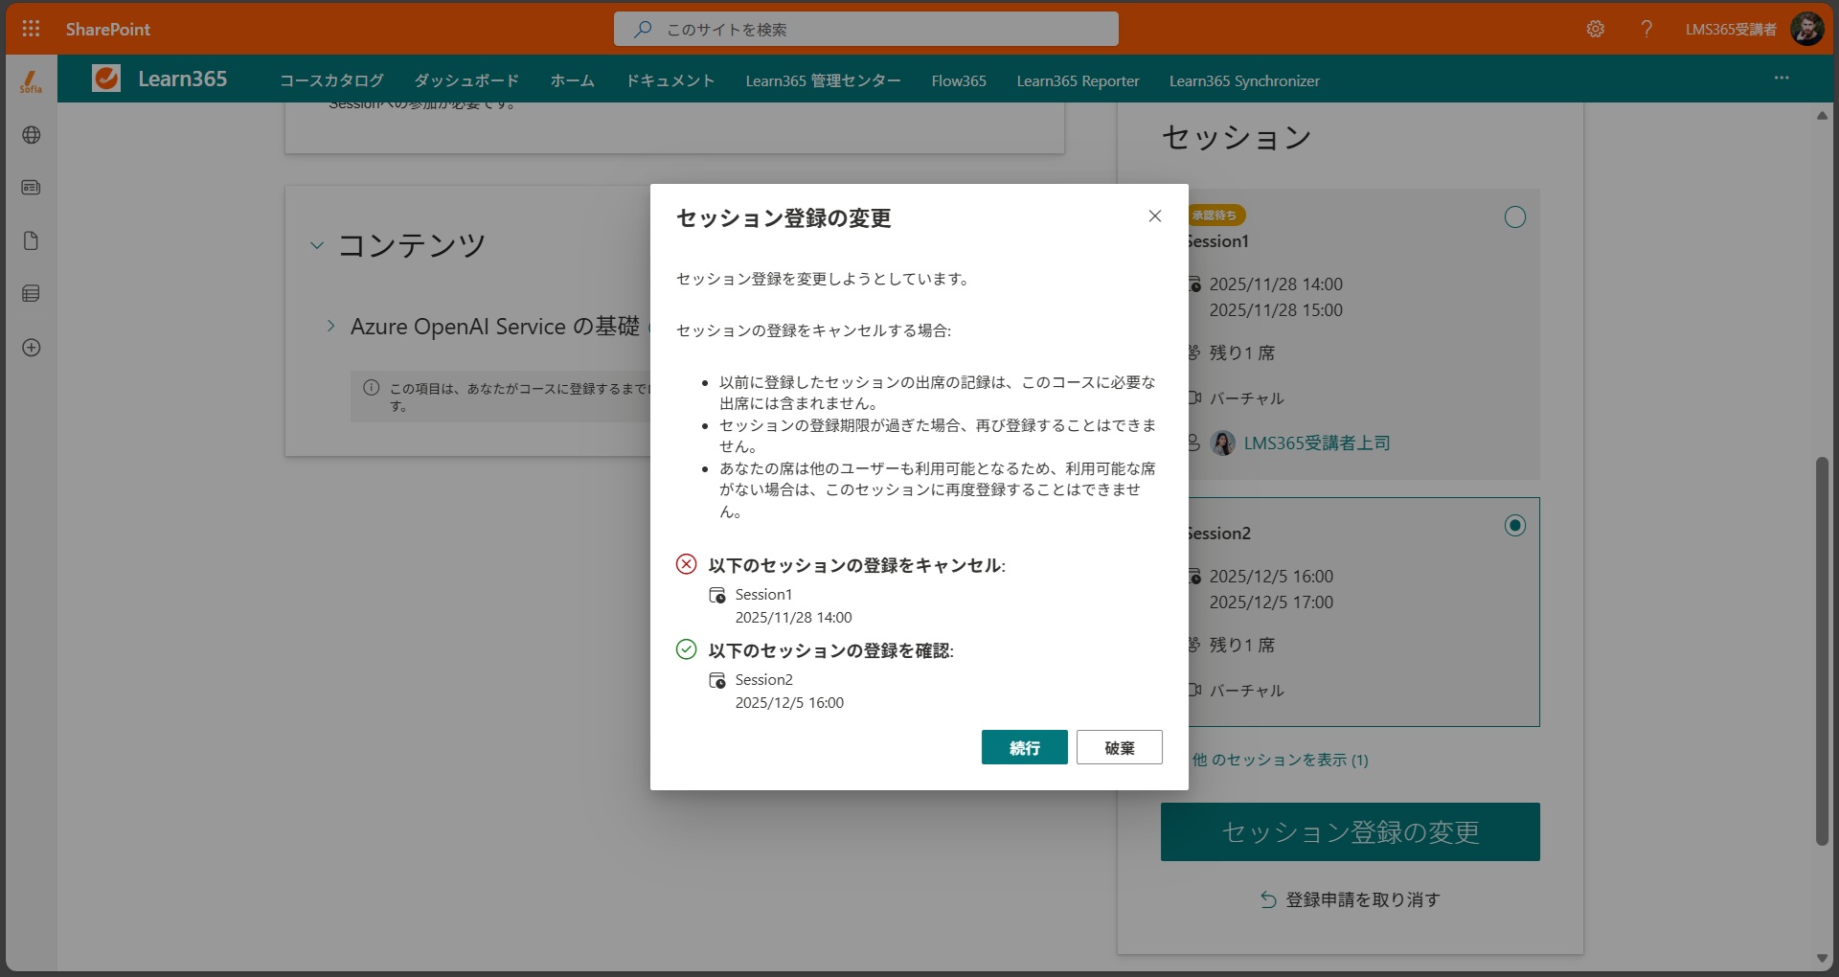Open Learn365 管理センター navigation item
The width and height of the screenshot is (1839, 977).
click(x=824, y=80)
